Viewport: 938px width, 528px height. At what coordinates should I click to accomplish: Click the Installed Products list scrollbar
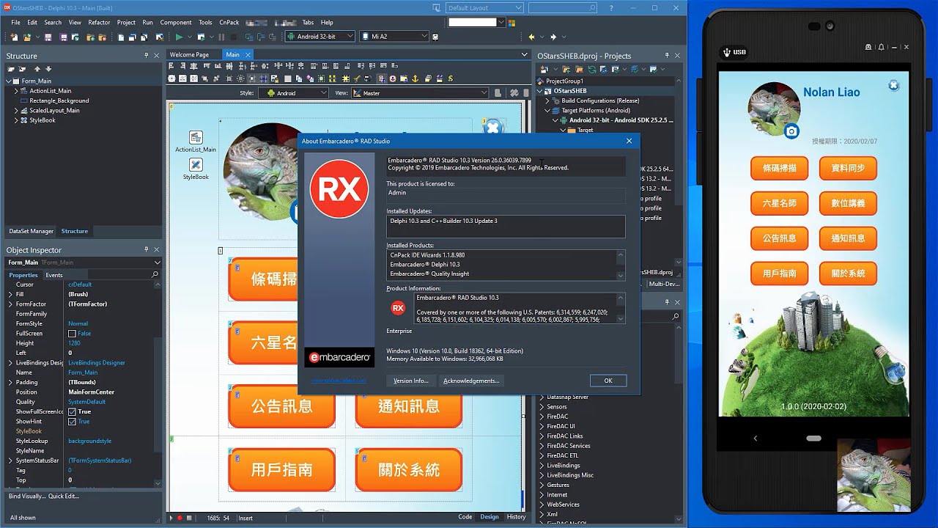click(621, 265)
